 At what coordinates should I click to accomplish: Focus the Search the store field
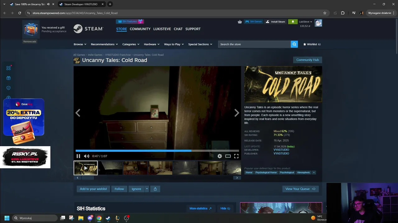click(x=254, y=44)
